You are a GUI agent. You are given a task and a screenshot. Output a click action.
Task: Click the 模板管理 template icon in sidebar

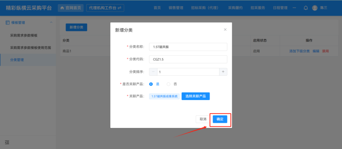coord(7,22)
